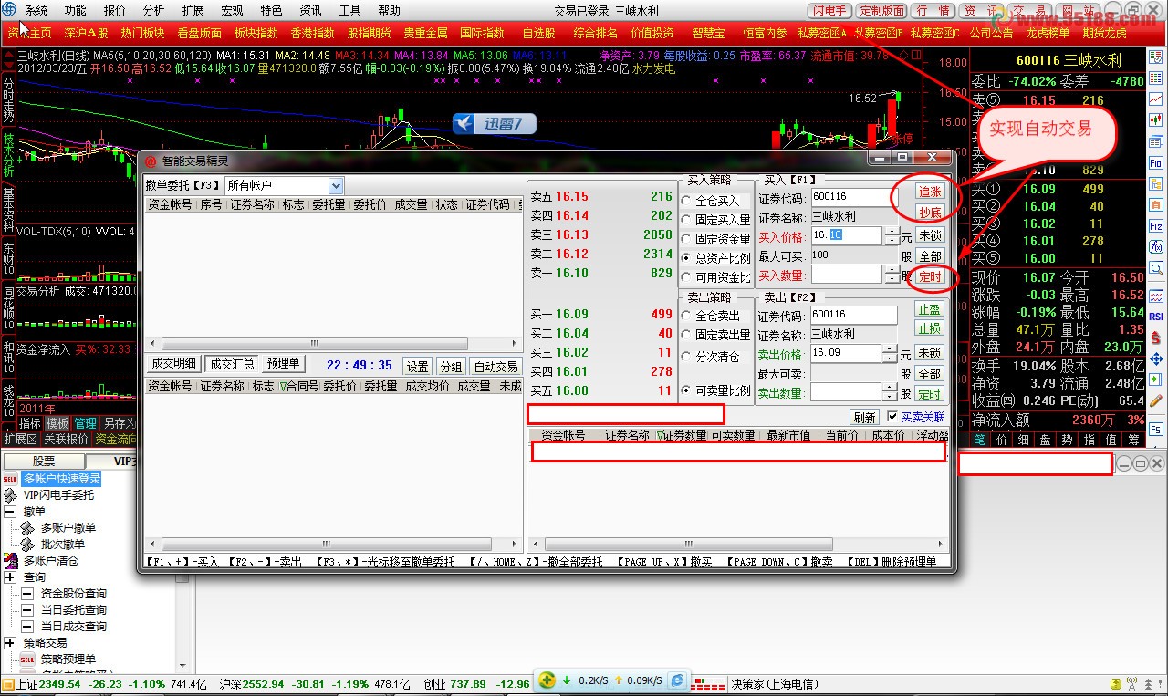This screenshot has height=696, width=1168.
Task: Collapse the 撤单 tree node
Action: [10, 512]
